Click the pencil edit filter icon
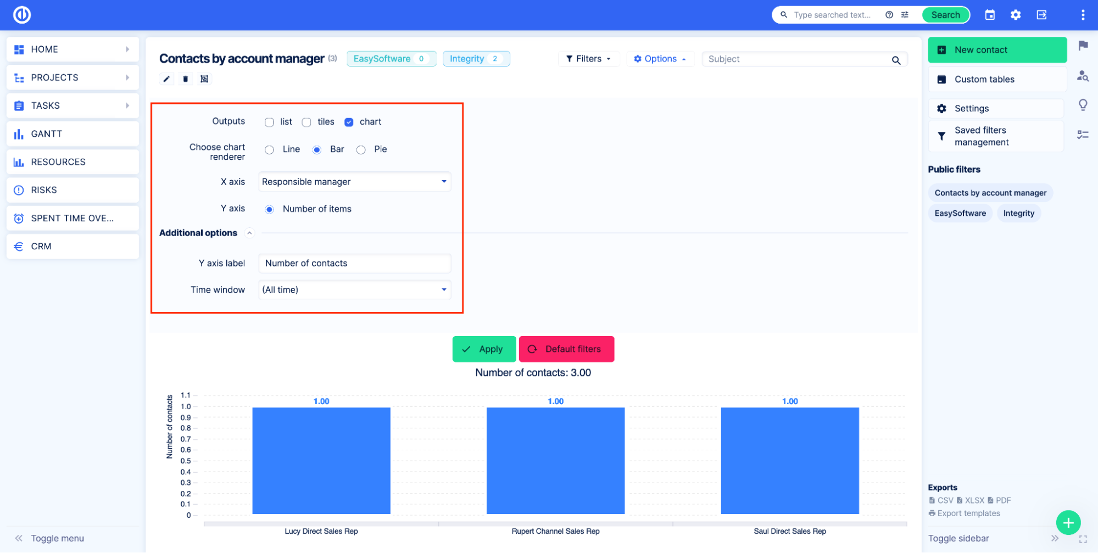 166,79
